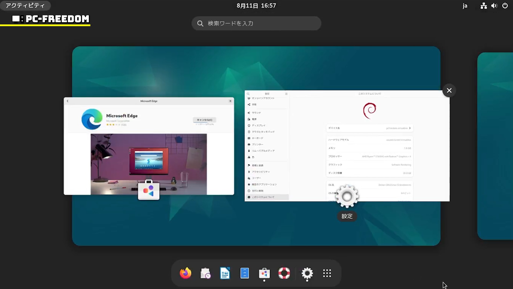Click the search field
The image size is (513, 289).
click(256, 23)
